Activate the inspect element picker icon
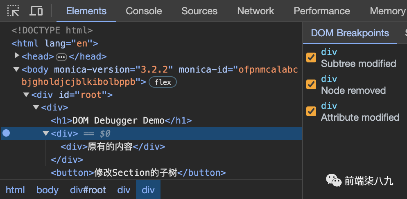 click(x=14, y=11)
